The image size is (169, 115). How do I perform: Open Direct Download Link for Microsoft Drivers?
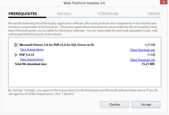point(143,50)
